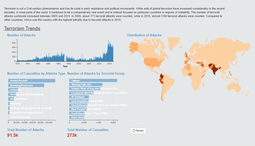Viewport: 255px width, 146px height.
Task: Click the Kurdistan Workers' Party (PKK) bar
Action: click(x=77, y=113)
